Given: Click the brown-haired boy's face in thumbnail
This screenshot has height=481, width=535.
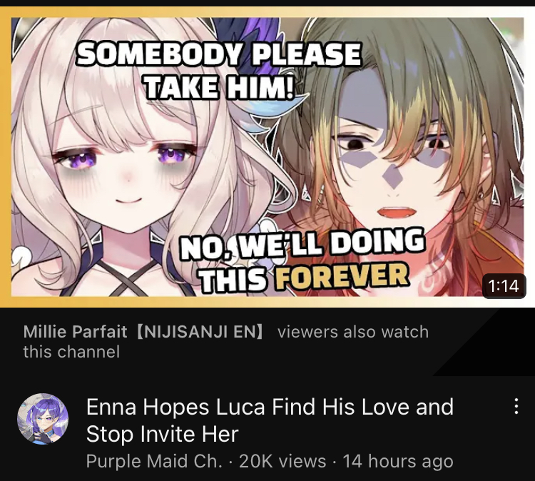Looking at the screenshot, I should pyautogui.click(x=396, y=164).
